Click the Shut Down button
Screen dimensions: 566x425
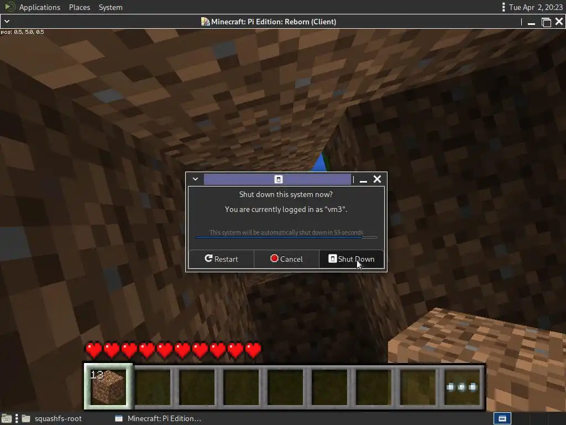[x=351, y=259]
